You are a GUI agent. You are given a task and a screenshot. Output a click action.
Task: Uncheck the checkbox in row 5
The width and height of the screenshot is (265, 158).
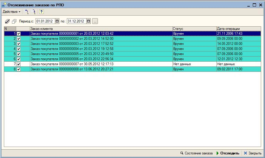click(19, 54)
